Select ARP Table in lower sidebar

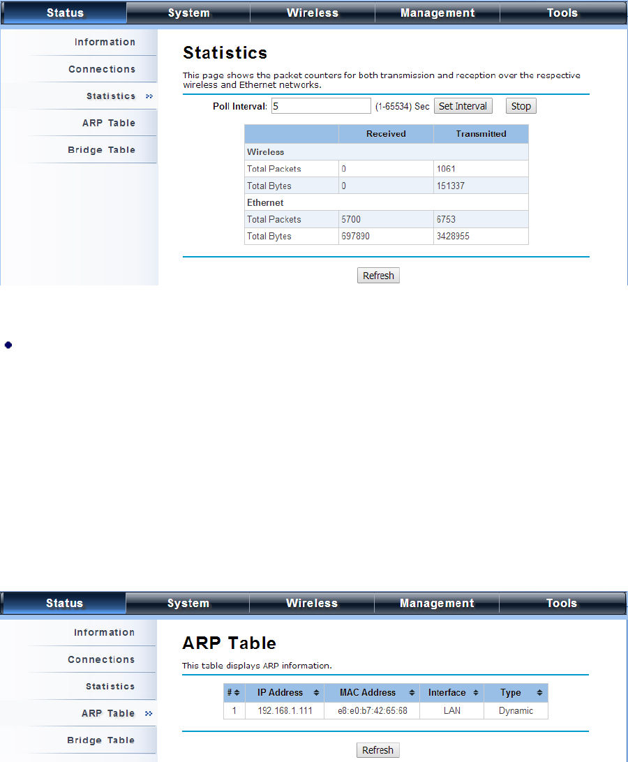(108, 713)
